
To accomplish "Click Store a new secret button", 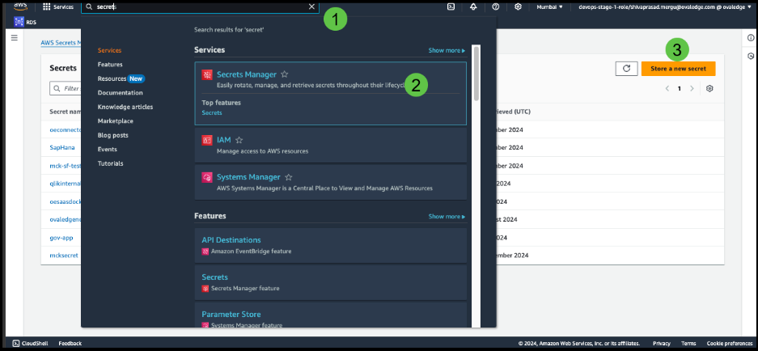I will tap(678, 69).
